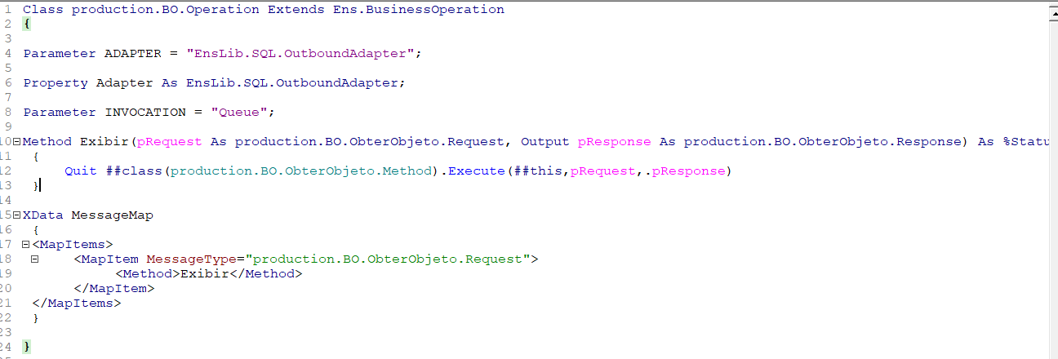Click the closing brace on line 13
The width and height of the screenshot is (1058, 359).
[x=36, y=186]
